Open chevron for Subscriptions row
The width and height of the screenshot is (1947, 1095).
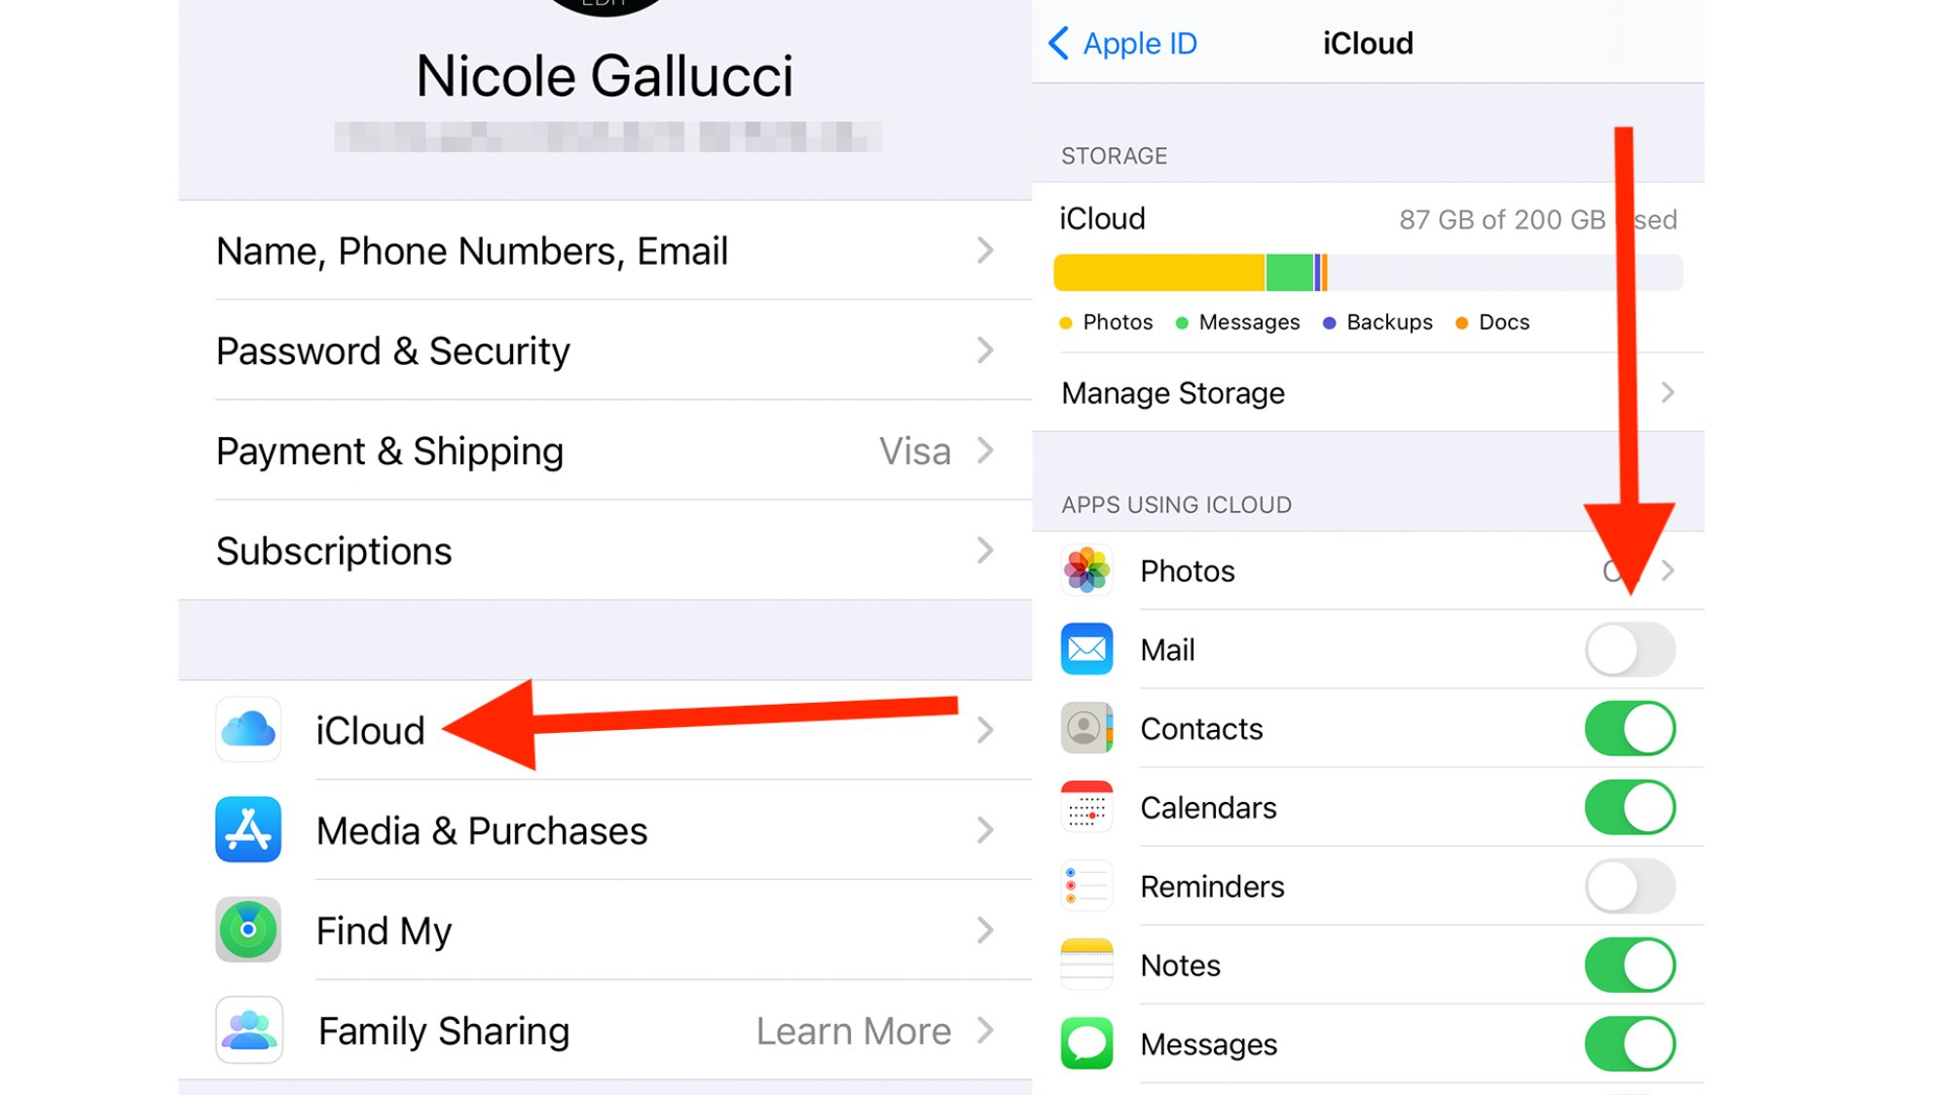(x=985, y=551)
